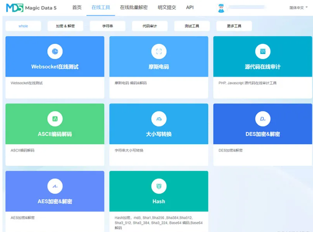This screenshot has height=232, width=313.
Task: Click description text 'DES加密&解密' under card
Action: point(231,150)
